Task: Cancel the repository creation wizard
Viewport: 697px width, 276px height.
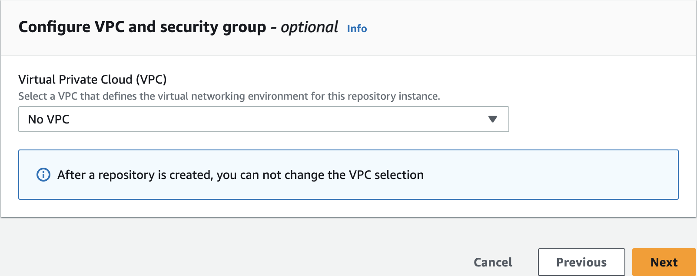Action: click(493, 262)
